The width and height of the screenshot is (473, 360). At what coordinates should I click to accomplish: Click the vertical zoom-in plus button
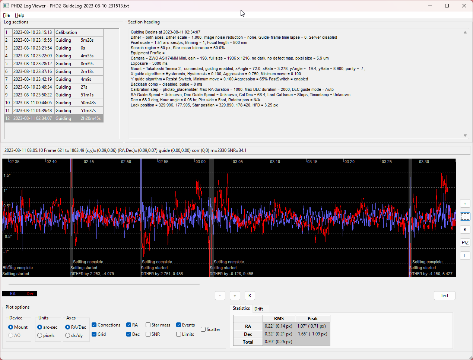(x=465, y=204)
